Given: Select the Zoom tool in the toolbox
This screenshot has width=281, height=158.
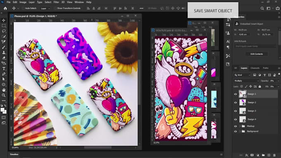Looking at the screenshot, I should coord(4,95).
